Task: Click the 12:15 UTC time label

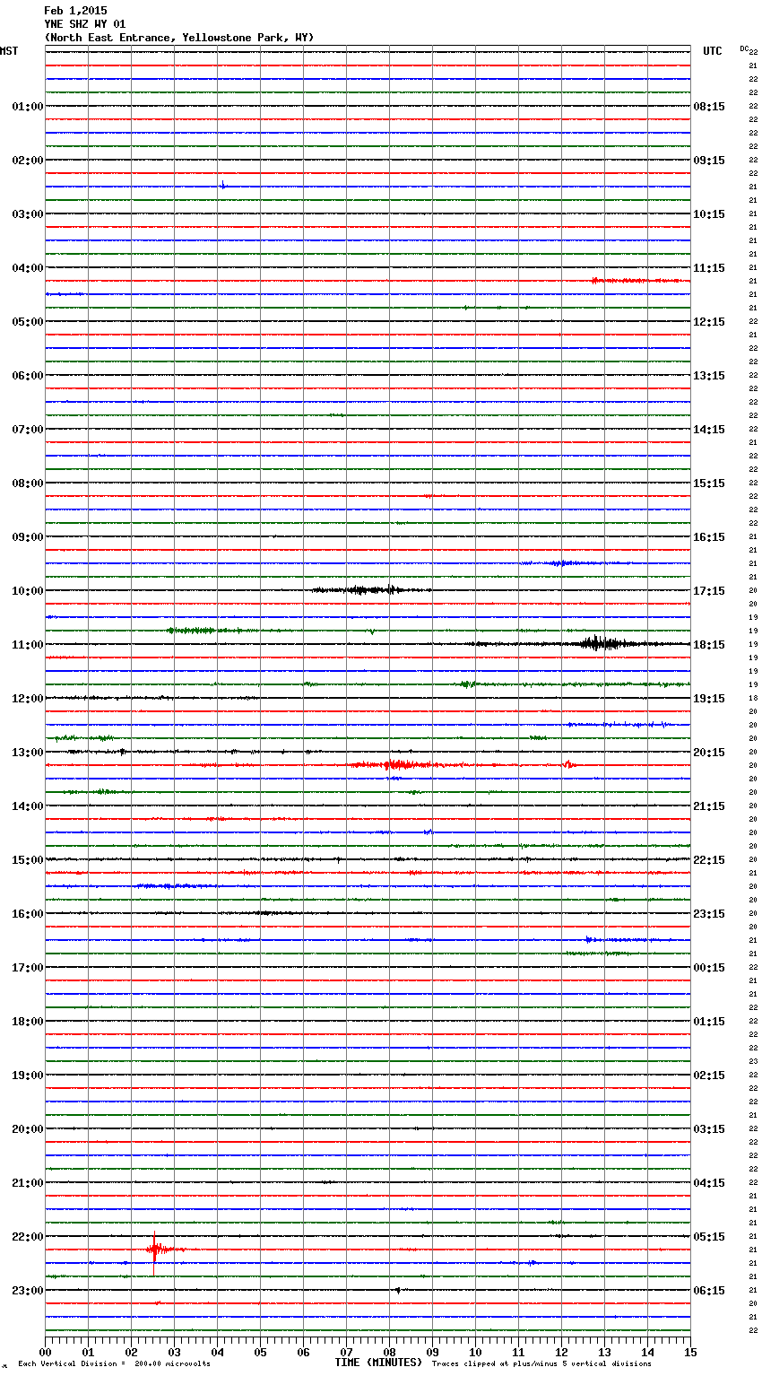Action: 709,322
